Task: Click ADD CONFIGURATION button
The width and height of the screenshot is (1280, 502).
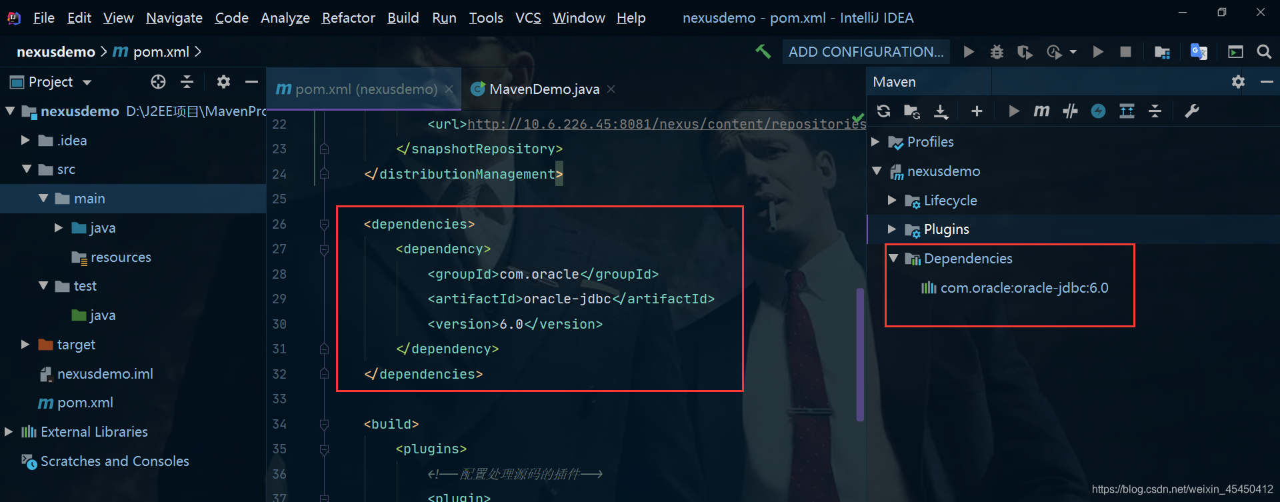Action: coord(866,51)
